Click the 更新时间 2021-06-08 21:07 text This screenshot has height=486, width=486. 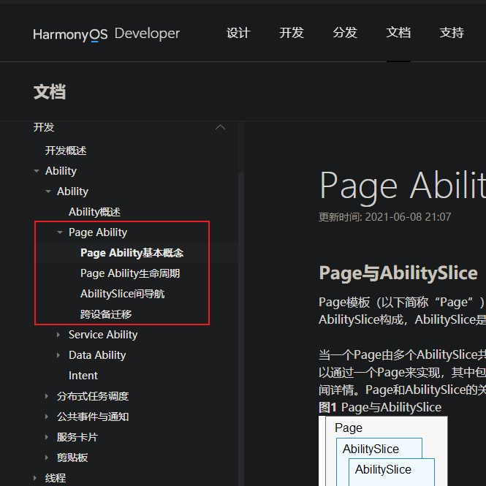coord(385,217)
